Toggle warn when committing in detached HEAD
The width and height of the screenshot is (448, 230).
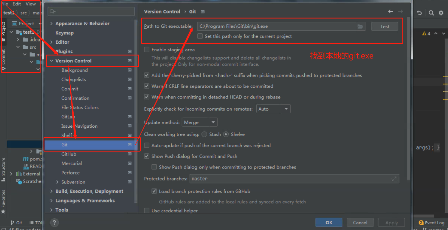click(147, 97)
